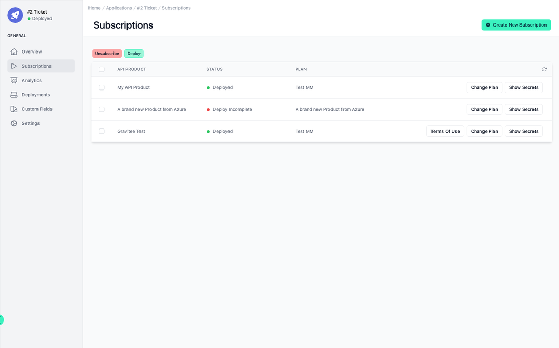Check the My API Product row checkbox
Screen dimensions: 559x348
(101, 87)
